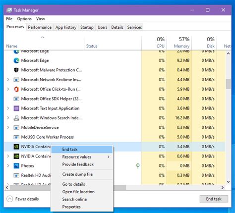Viewport: 235px width, 213px height.
Task: Click the Microsoft Office Click-to-Run icon
Action: (16, 89)
